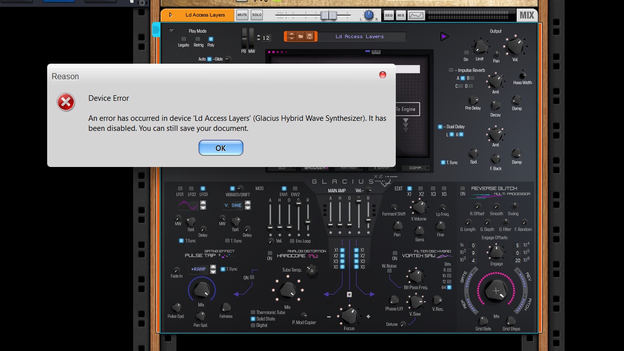Image resolution: width=624 pixels, height=351 pixels.
Task: Select Digital distortion mode
Action: (253, 325)
